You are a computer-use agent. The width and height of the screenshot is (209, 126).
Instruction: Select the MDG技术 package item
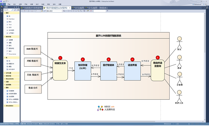tap(11, 69)
